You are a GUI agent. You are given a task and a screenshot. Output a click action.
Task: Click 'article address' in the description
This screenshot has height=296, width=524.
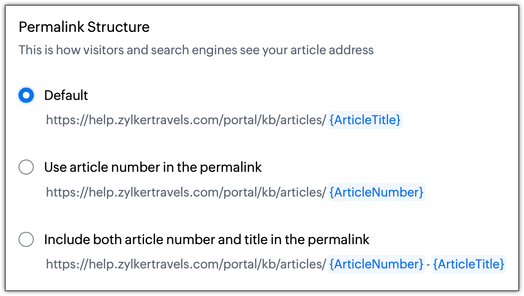click(332, 50)
